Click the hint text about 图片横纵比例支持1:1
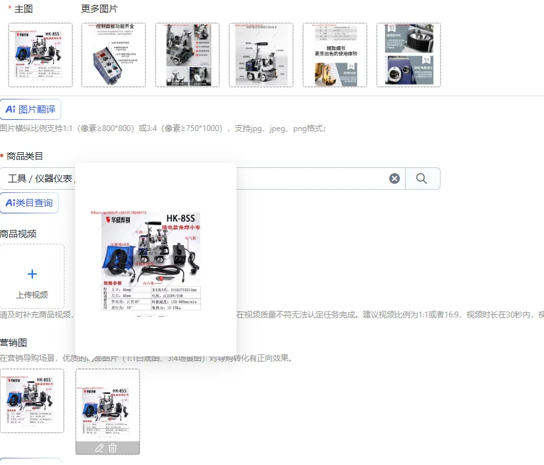Viewport: 544px width, 465px height. click(163, 128)
